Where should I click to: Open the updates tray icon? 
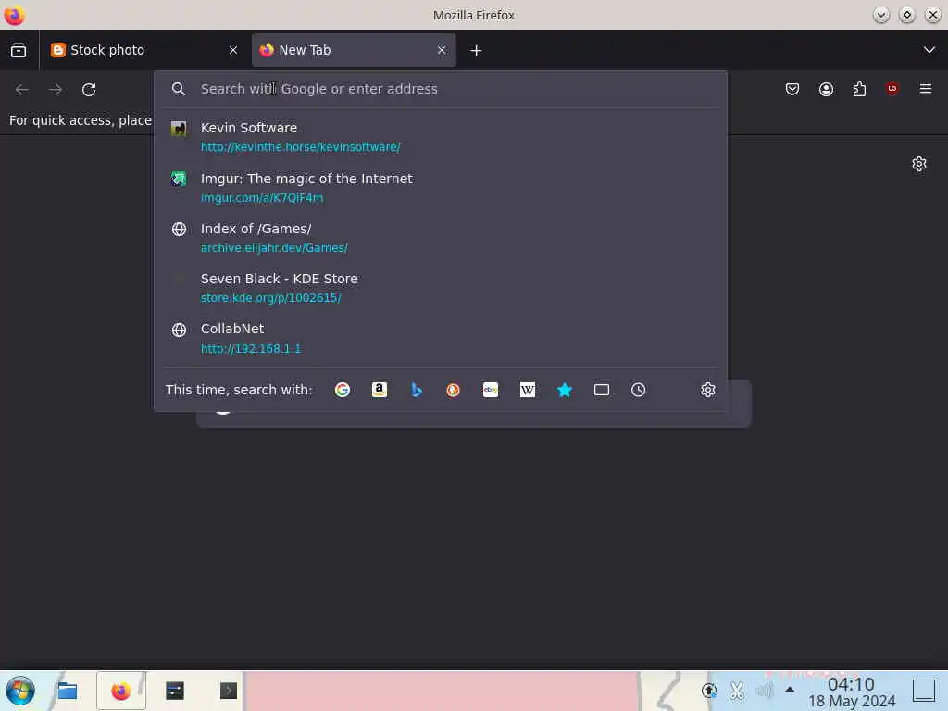pyautogui.click(x=708, y=691)
